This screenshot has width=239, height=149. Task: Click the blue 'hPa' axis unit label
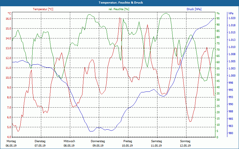tap(231, 13)
